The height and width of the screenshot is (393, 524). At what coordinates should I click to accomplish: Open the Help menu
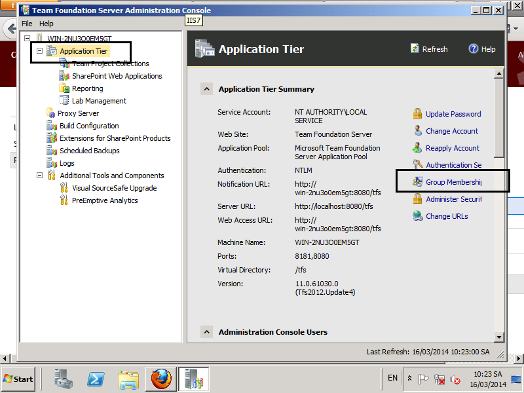click(46, 24)
